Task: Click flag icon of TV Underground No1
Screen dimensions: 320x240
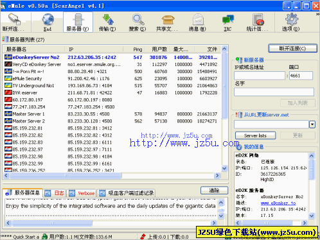Action: [x=8, y=85]
